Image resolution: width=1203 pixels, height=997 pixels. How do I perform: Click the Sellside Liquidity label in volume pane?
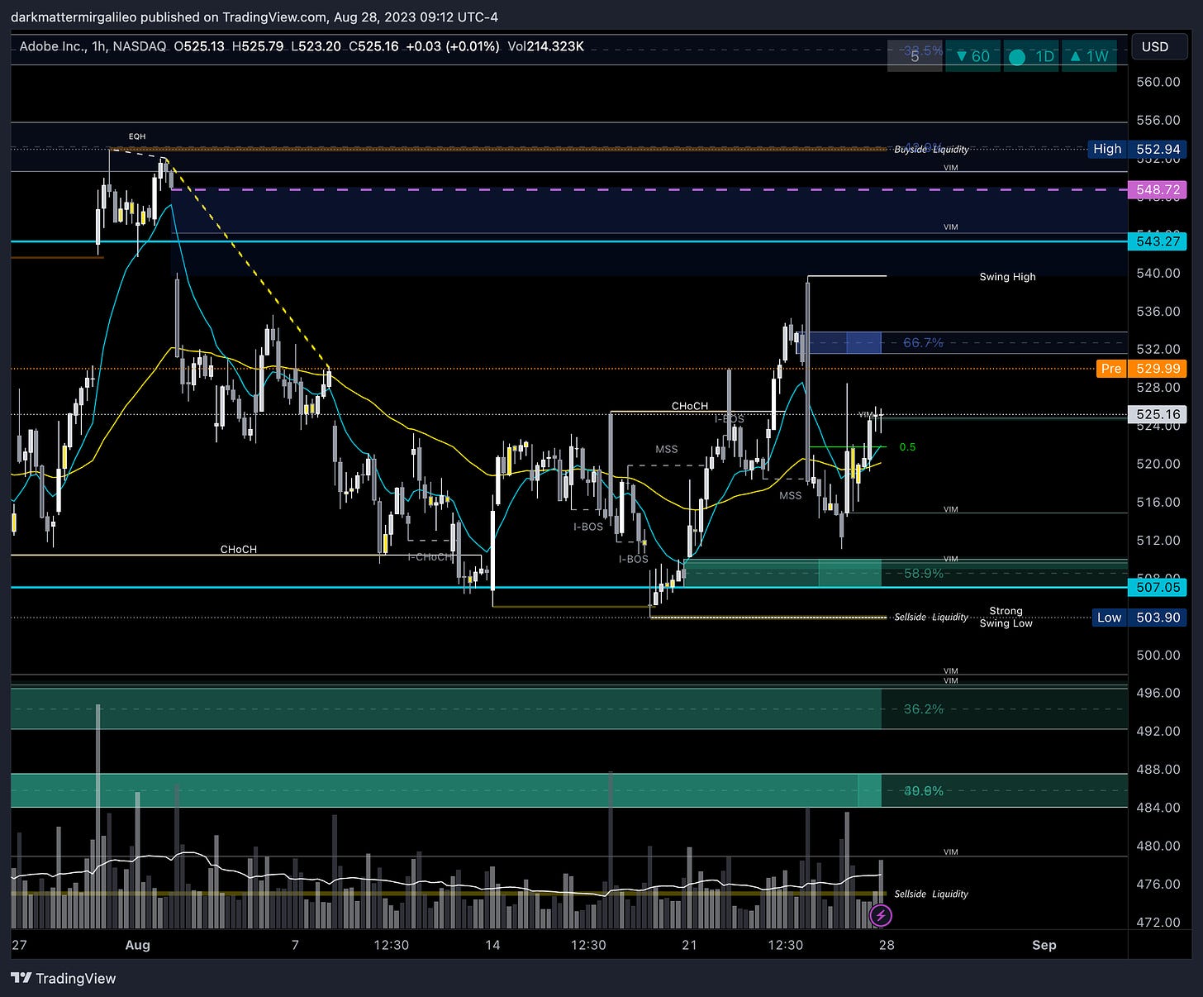click(931, 894)
